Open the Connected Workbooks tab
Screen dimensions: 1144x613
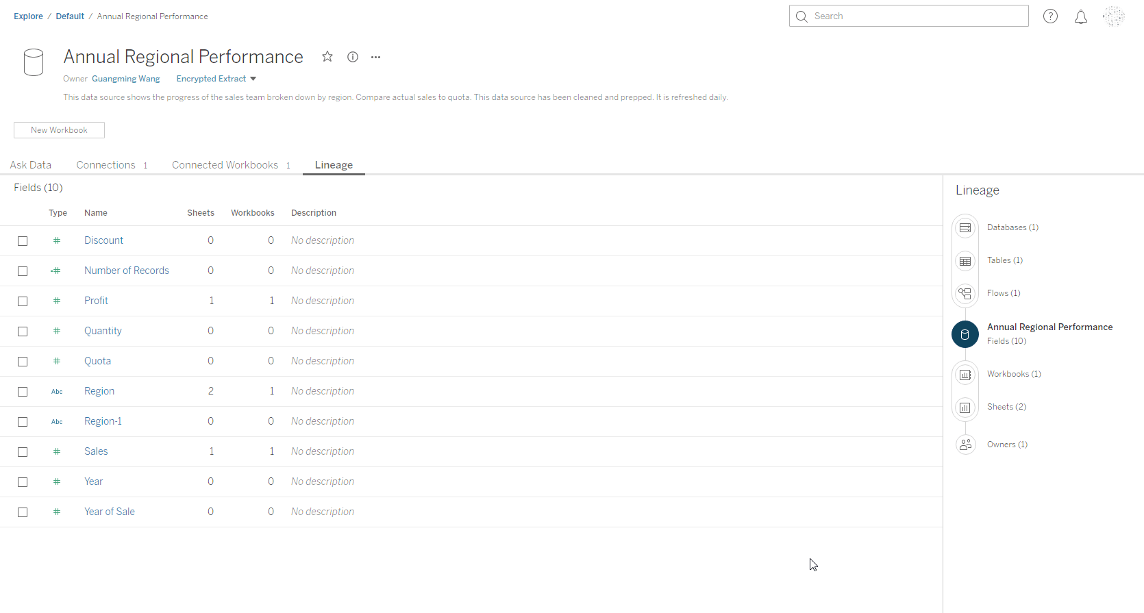point(225,165)
